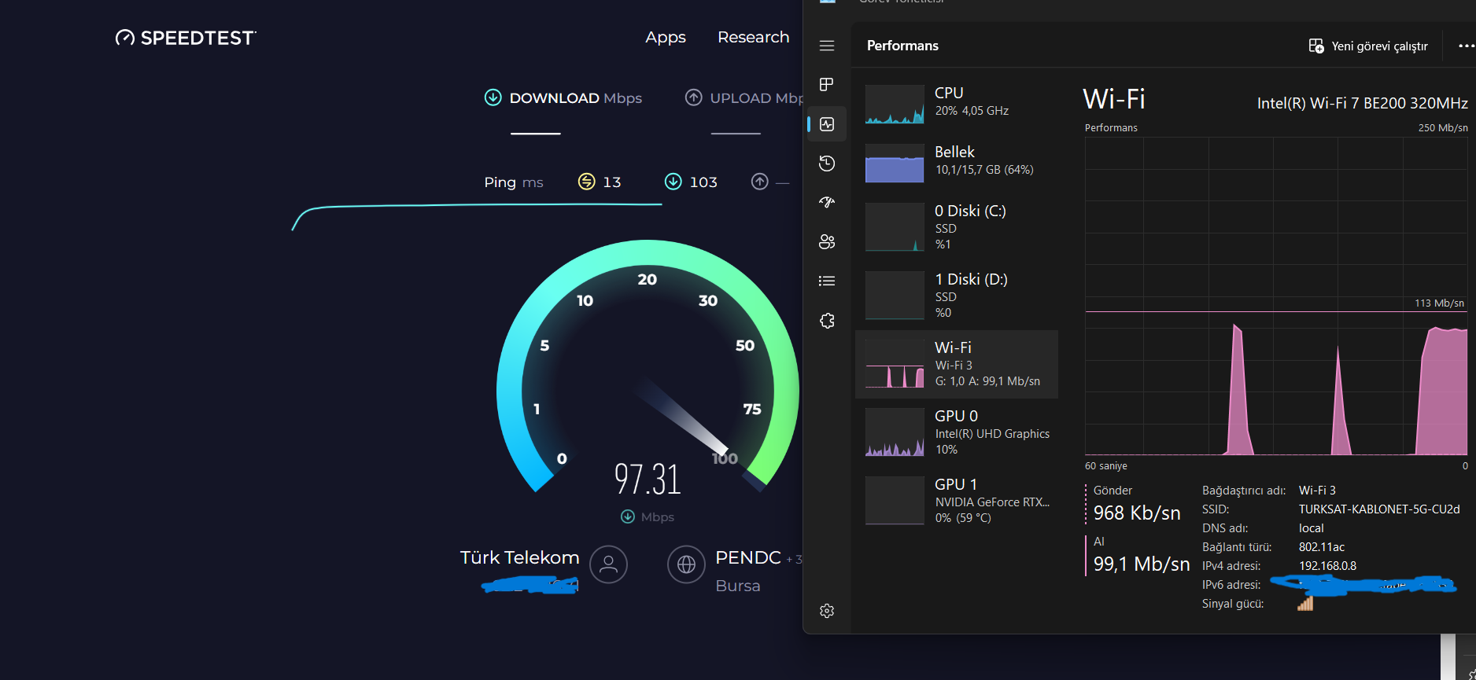
Task: Click the Wi-Fi throughput graph area
Action: (x=1276, y=296)
